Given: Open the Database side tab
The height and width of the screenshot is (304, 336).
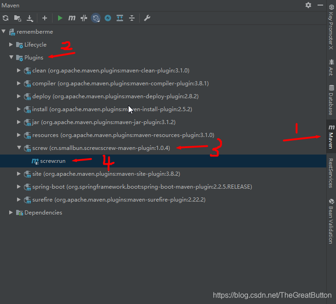Looking at the screenshot, I should [x=331, y=100].
